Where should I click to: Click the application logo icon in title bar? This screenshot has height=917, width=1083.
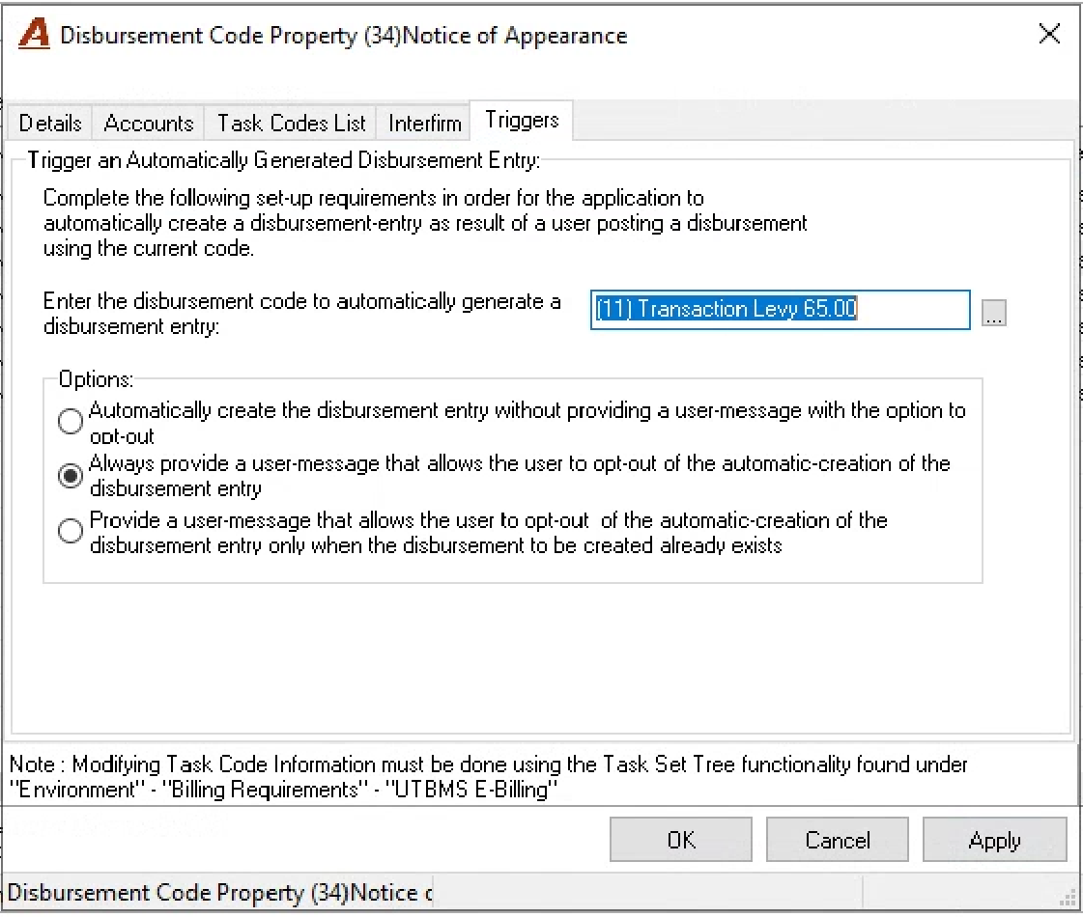click(34, 34)
